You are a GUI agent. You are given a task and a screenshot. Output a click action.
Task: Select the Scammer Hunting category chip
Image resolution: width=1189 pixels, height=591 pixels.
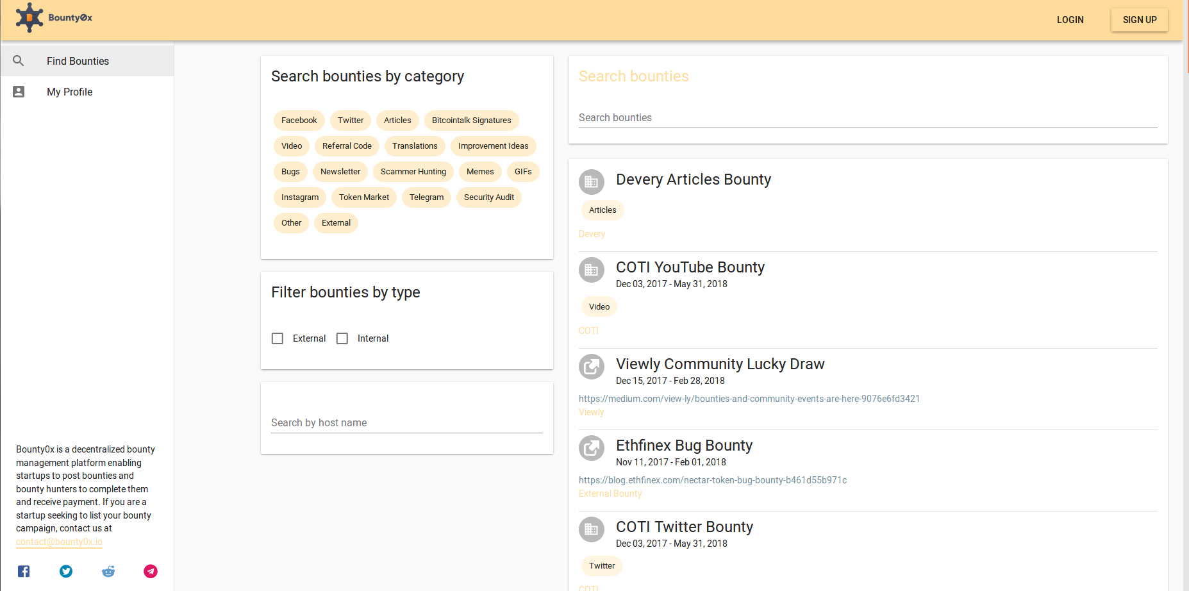(x=413, y=172)
